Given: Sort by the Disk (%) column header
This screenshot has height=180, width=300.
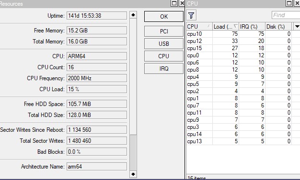Looking at the screenshot, I should (278, 27).
